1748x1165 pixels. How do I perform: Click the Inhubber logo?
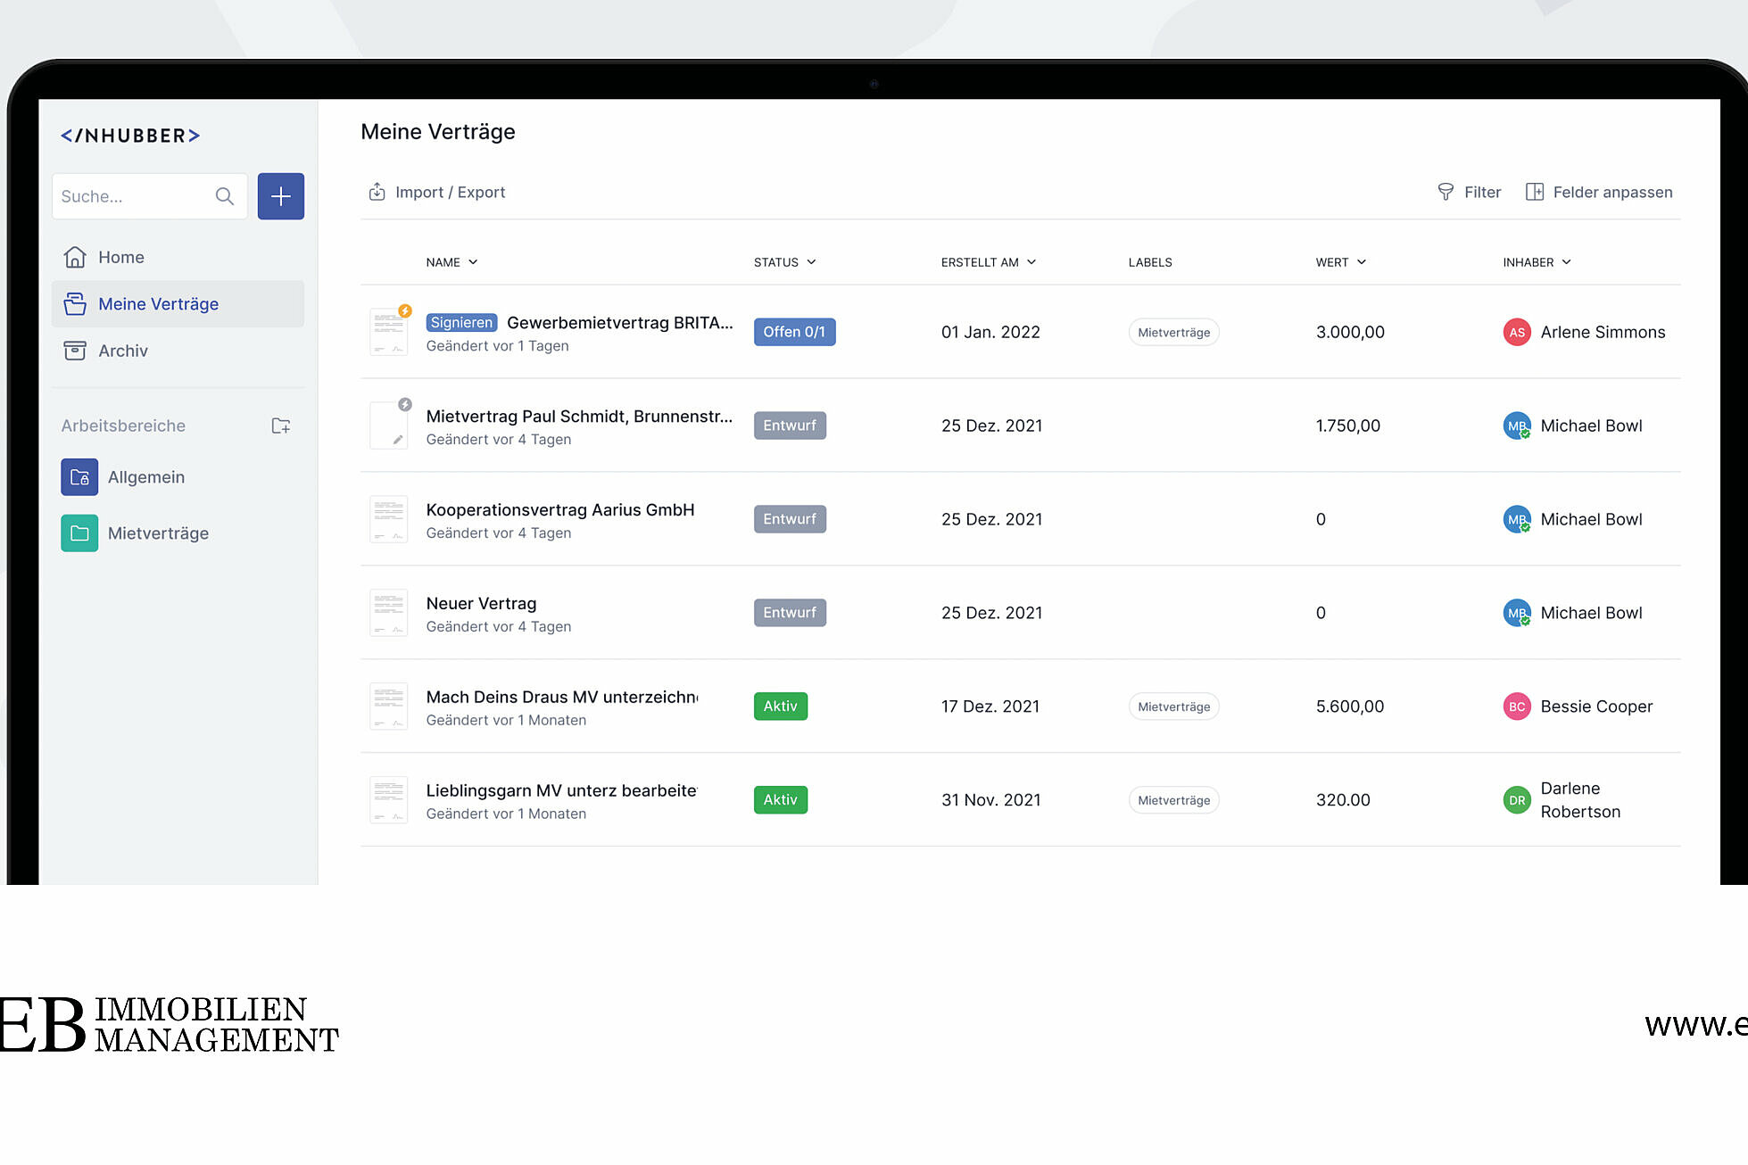click(x=130, y=136)
